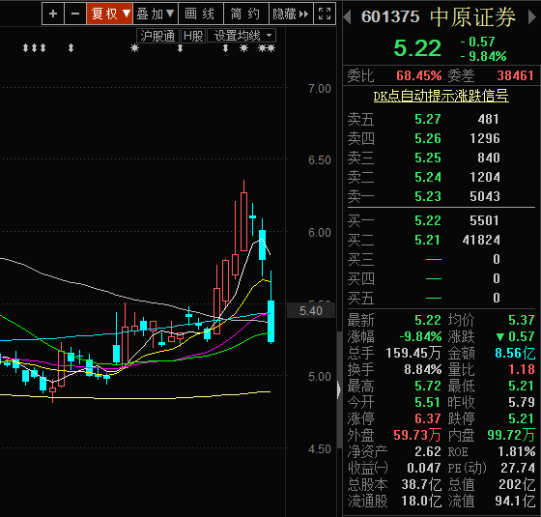Open the 复权 adjustment dropdown
Screen dimensions: 541x517
[110, 14]
